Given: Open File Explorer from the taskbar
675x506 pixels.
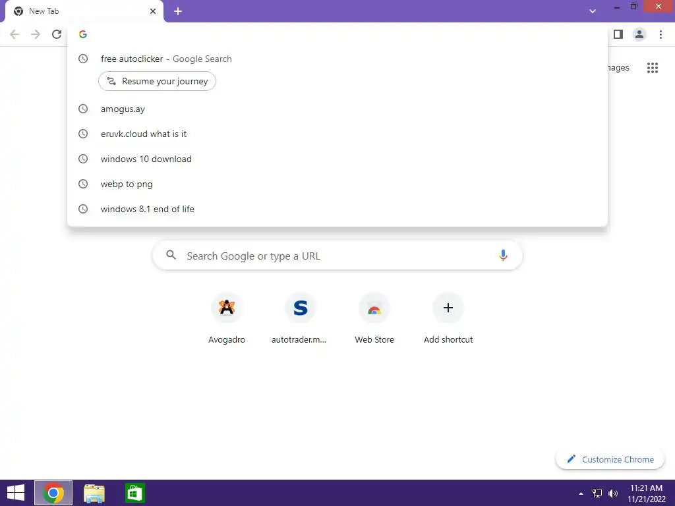Looking at the screenshot, I should pos(94,493).
